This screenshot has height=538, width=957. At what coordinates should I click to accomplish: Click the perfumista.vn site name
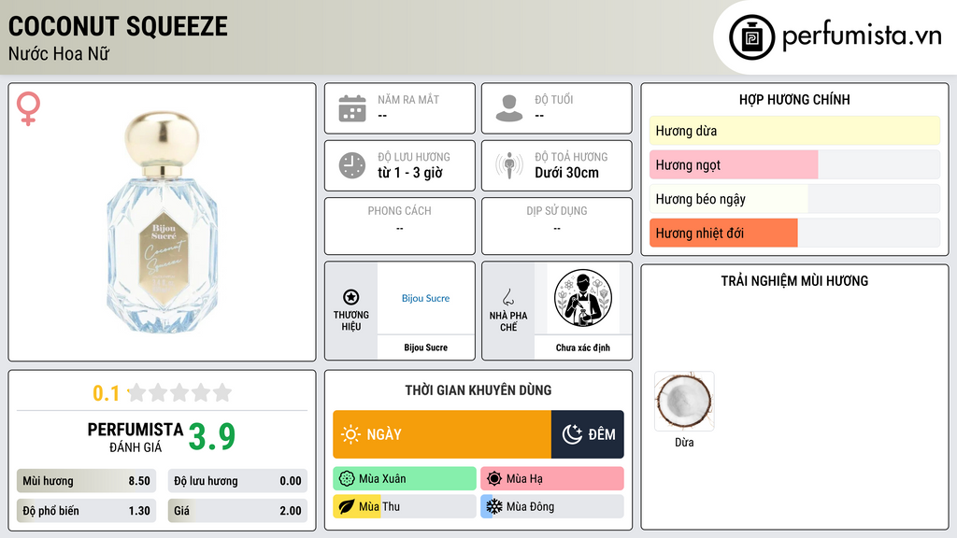pos(862,36)
